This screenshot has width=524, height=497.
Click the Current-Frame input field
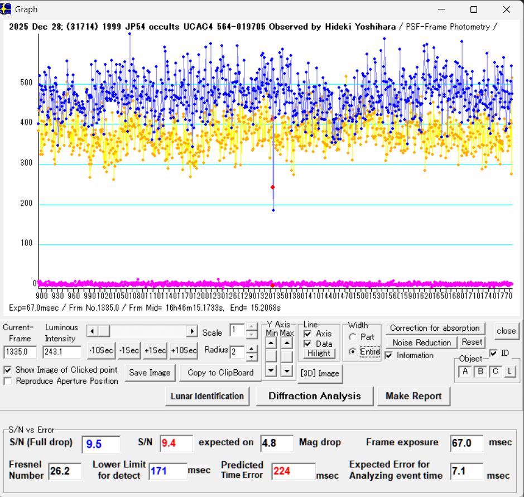[20, 353]
